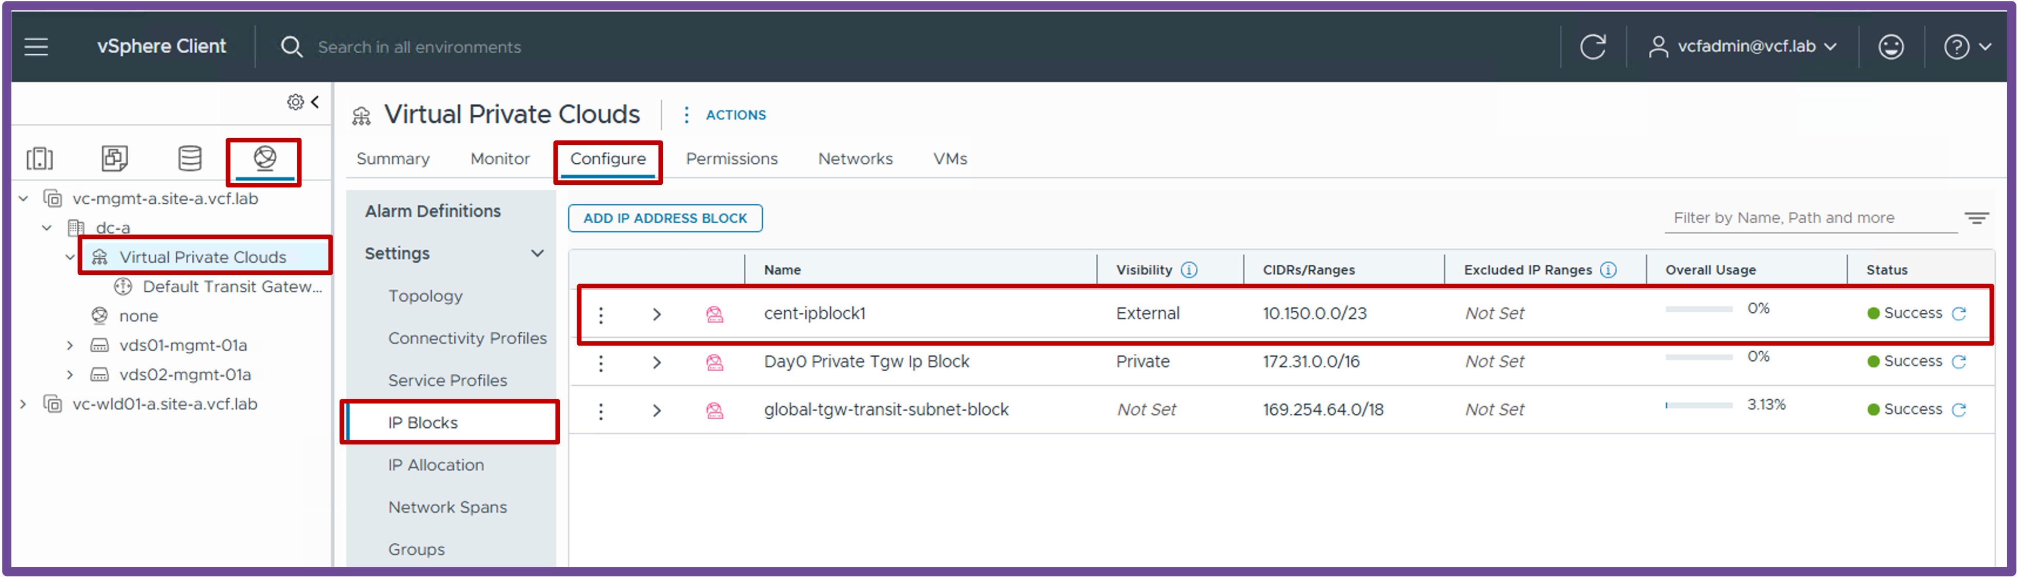Open the Networks tab
The image size is (2018, 577).
(855, 159)
